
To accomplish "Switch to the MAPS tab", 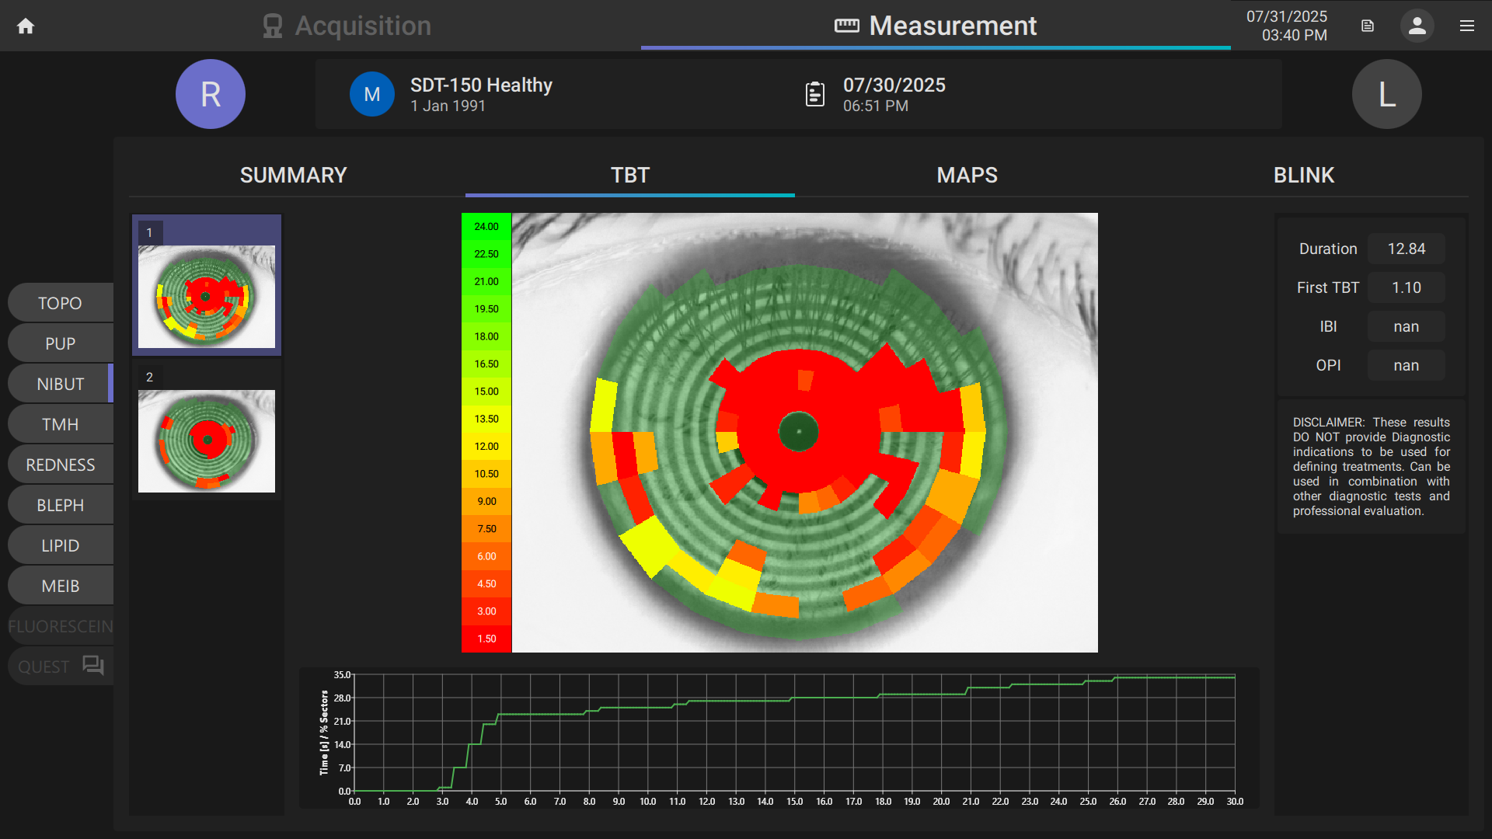I will pyautogui.click(x=967, y=175).
